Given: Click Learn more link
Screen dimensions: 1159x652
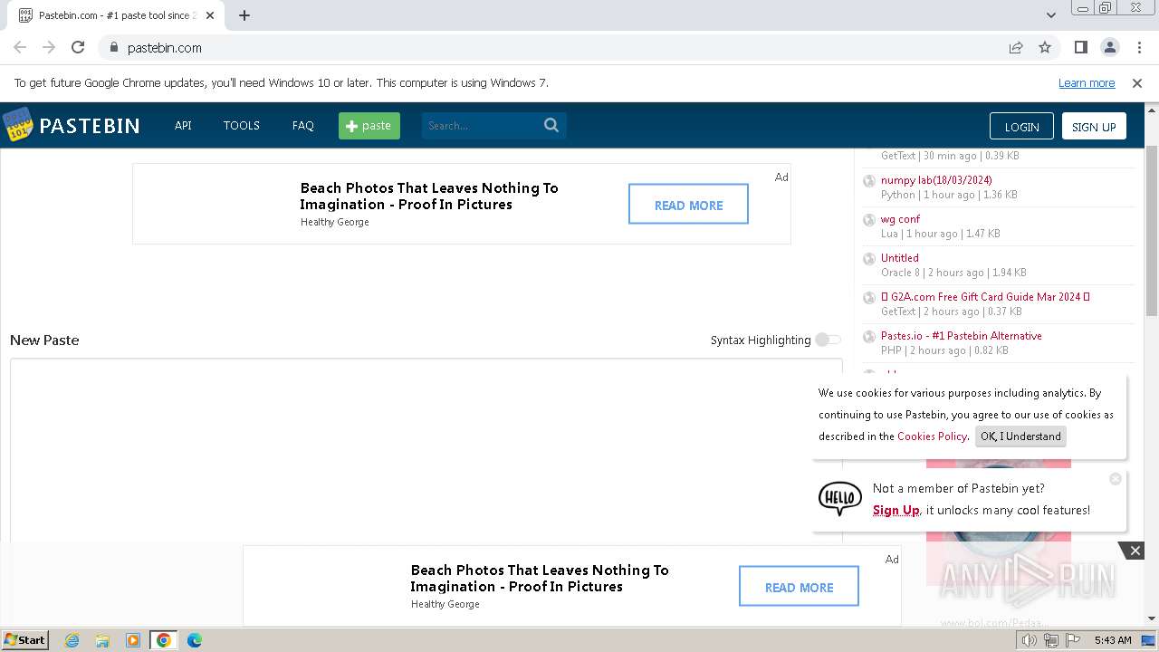Looking at the screenshot, I should point(1087,82).
